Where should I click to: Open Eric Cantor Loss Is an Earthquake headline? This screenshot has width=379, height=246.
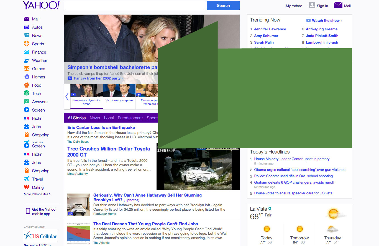pos(101,128)
